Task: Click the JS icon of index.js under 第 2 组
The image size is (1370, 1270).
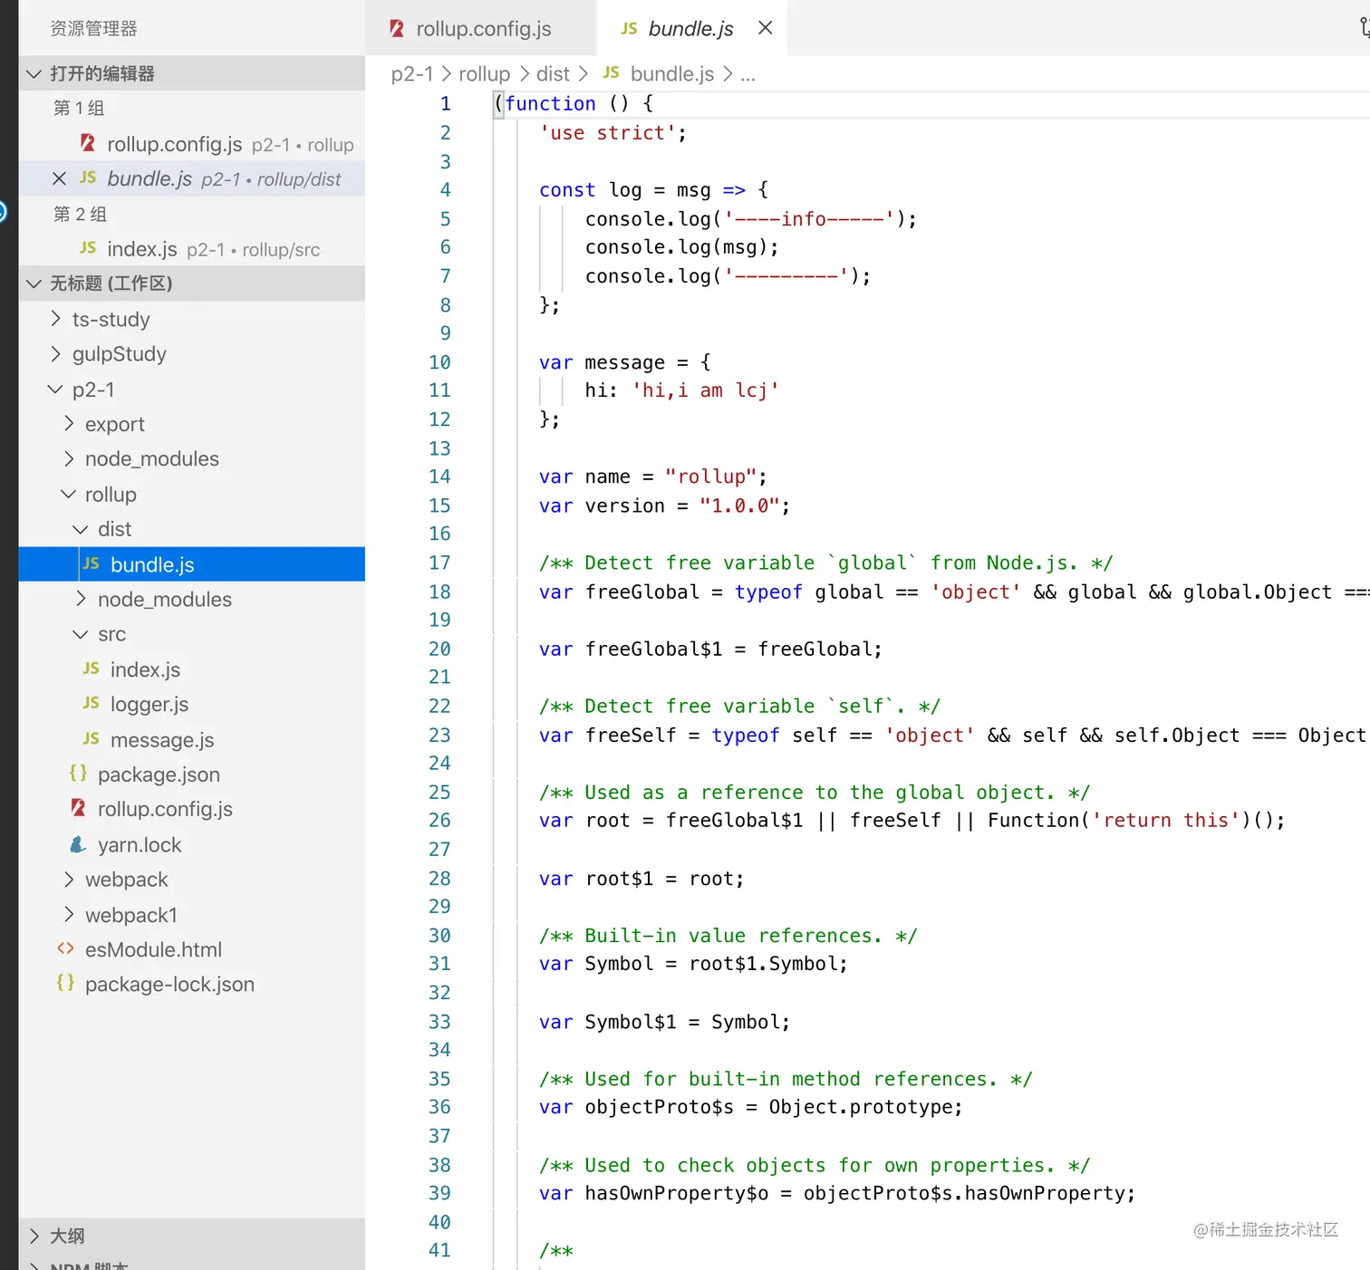Action: tap(88, 247)
